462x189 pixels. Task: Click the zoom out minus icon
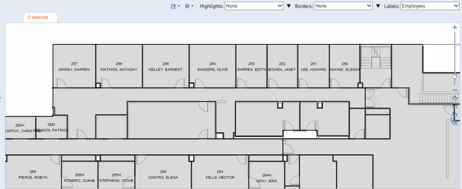point(455,90)
